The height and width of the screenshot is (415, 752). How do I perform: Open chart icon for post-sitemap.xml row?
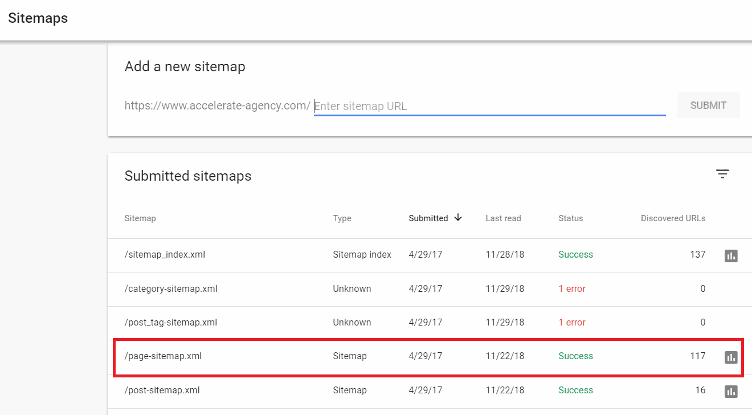click(x=731, y=391)
